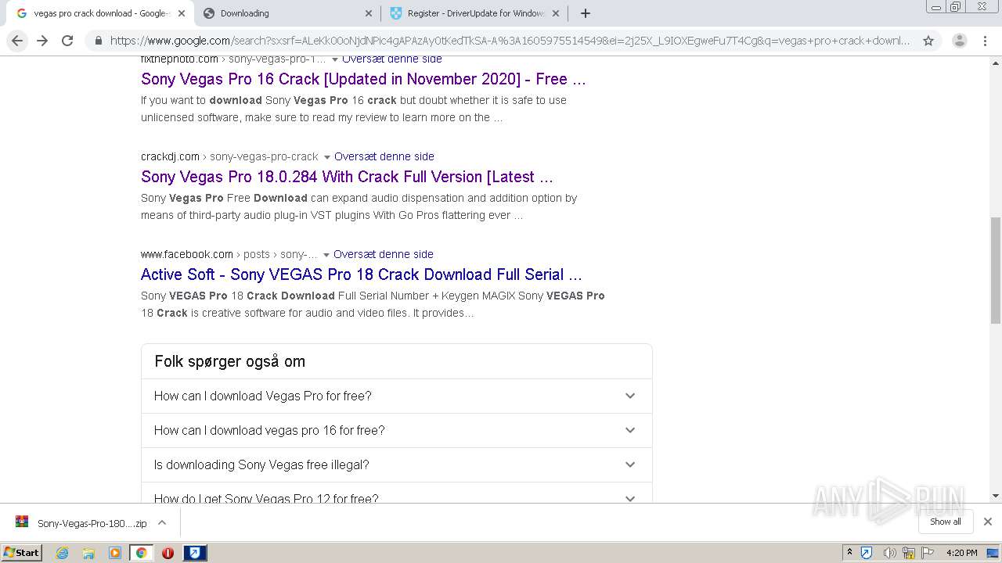
Task: Open a new browser tab with plus button
Action: tap(586, 13)
